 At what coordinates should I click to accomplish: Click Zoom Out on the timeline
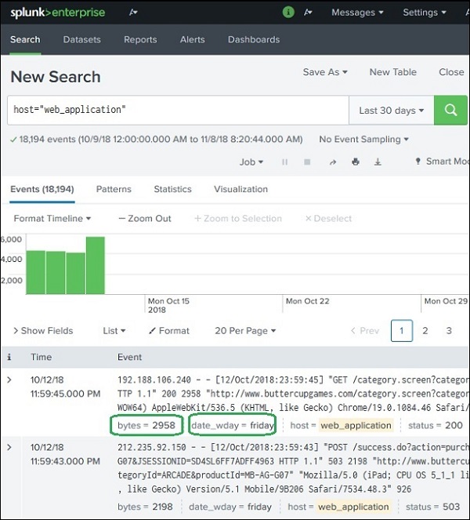pyautogui.click(x=144, y=219)
